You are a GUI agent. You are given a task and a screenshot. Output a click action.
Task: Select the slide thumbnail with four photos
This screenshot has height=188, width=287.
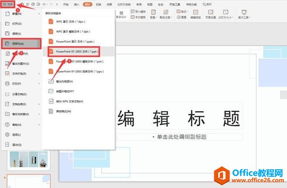[29, 159]
